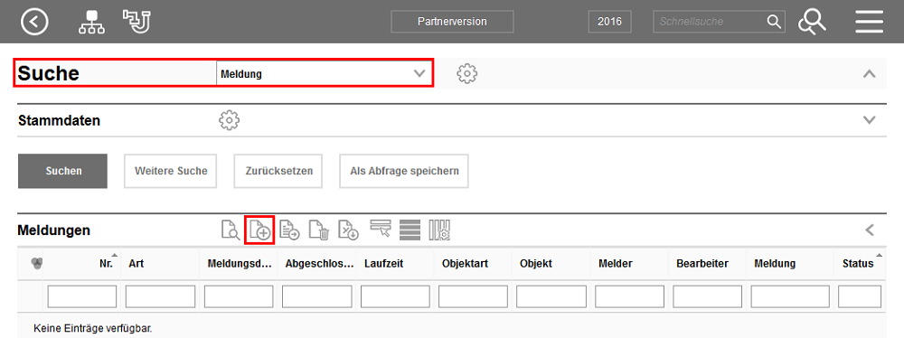Click the Art filter input

click(160, 296)
